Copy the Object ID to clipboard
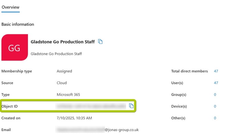The width and height of the screenshot is (230, 136). tap(131, 106)
